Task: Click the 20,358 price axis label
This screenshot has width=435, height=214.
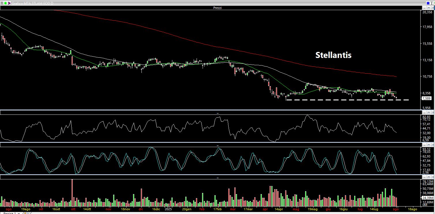Action: pyautogui.click(x=427, y=12)
